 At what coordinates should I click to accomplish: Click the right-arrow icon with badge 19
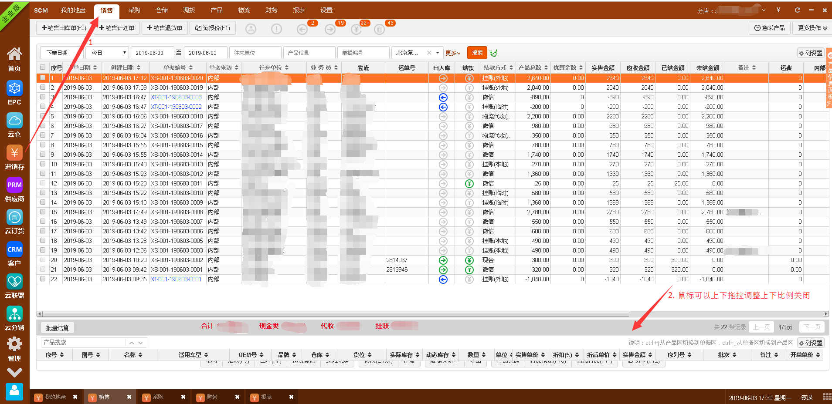(x=330, y=29)
